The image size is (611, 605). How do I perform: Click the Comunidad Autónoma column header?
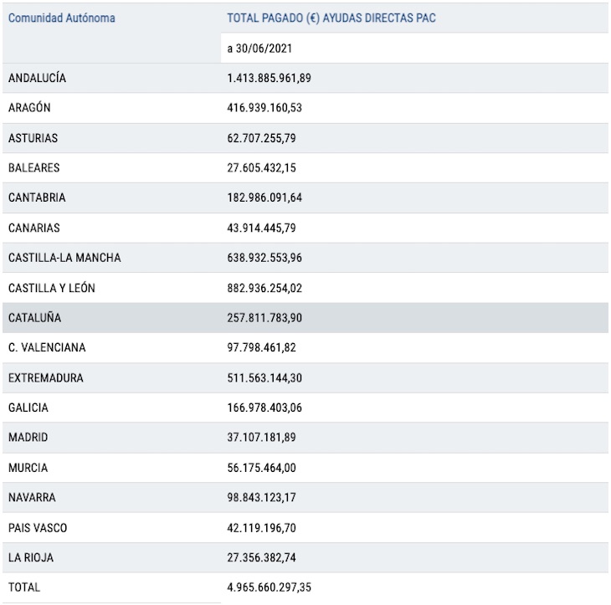(x=62, y=18)
